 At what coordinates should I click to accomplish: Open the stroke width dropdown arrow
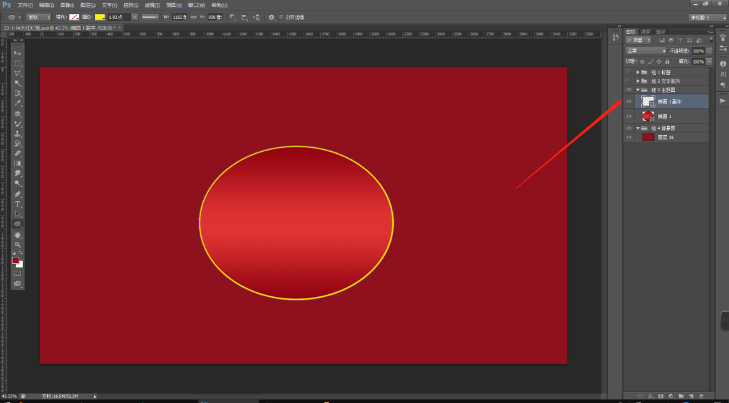point(135,17)
